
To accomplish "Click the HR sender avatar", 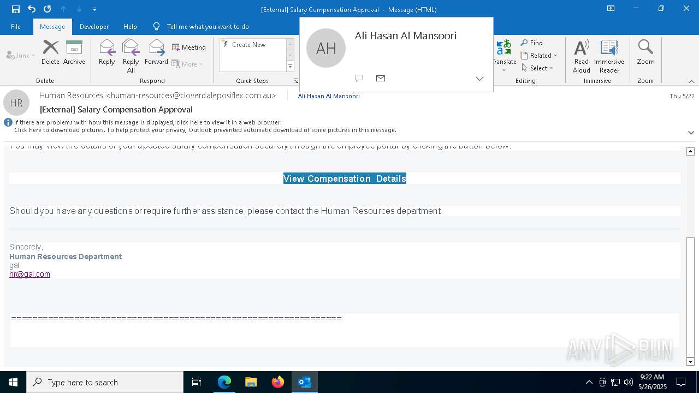I will click(x=16, y=103).
